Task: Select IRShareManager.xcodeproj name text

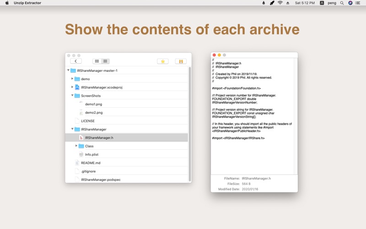Action: [102, 87]
